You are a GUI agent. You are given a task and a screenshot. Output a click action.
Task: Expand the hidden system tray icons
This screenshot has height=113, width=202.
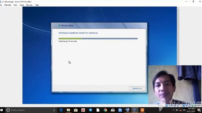click(173, 110)
